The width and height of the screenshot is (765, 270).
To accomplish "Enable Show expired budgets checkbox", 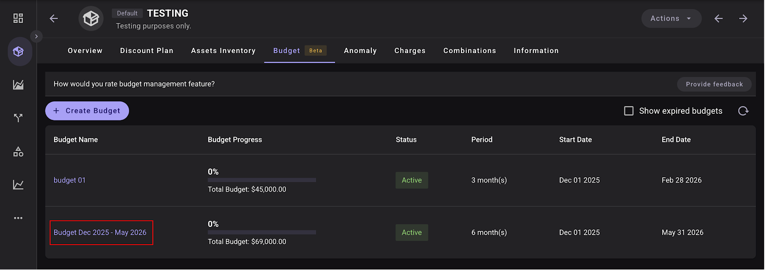I will point(629,111).
